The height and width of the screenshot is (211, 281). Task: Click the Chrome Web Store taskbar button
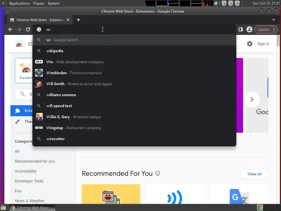click(32, 208)
